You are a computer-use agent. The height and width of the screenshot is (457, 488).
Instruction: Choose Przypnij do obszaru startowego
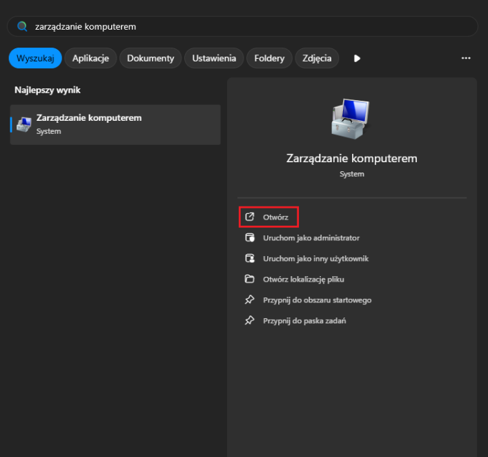click(x=317, y=300)
